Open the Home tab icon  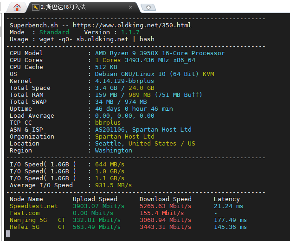click(17, 7)
